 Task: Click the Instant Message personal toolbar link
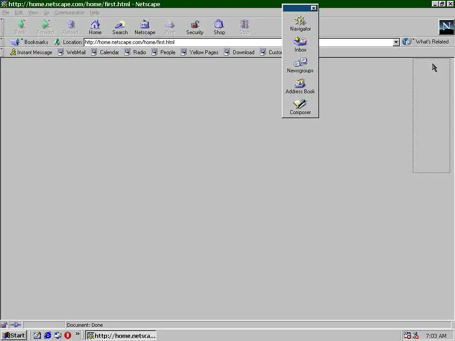[31, 52]
